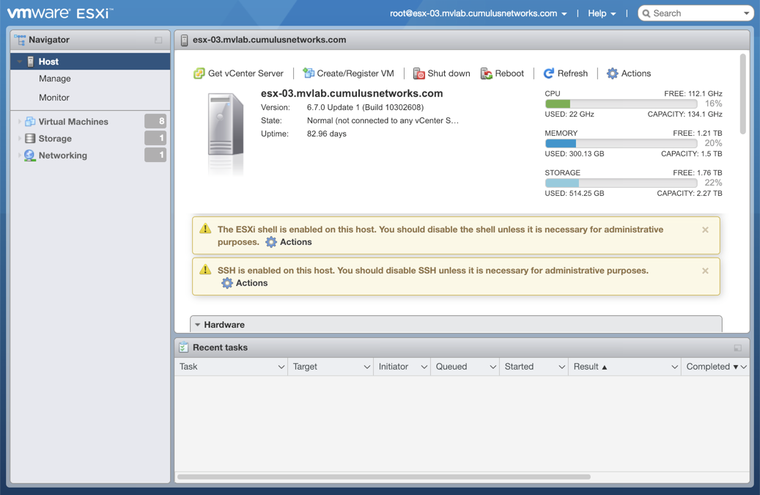Click the Reboot host icon
Screen dimensions: 760x495
(486, 73)
